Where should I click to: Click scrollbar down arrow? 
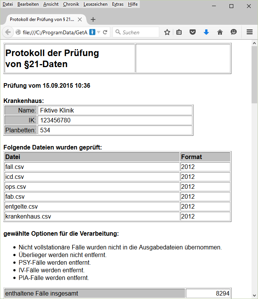[255, 295]
